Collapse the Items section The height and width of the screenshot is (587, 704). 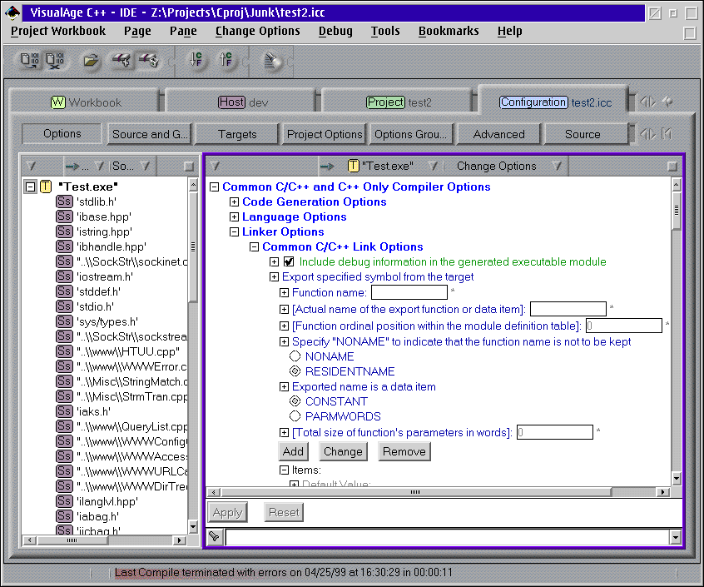284,470
